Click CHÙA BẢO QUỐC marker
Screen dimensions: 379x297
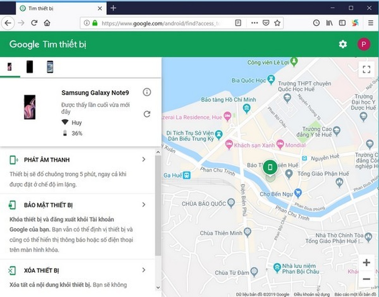pos(231,203)
